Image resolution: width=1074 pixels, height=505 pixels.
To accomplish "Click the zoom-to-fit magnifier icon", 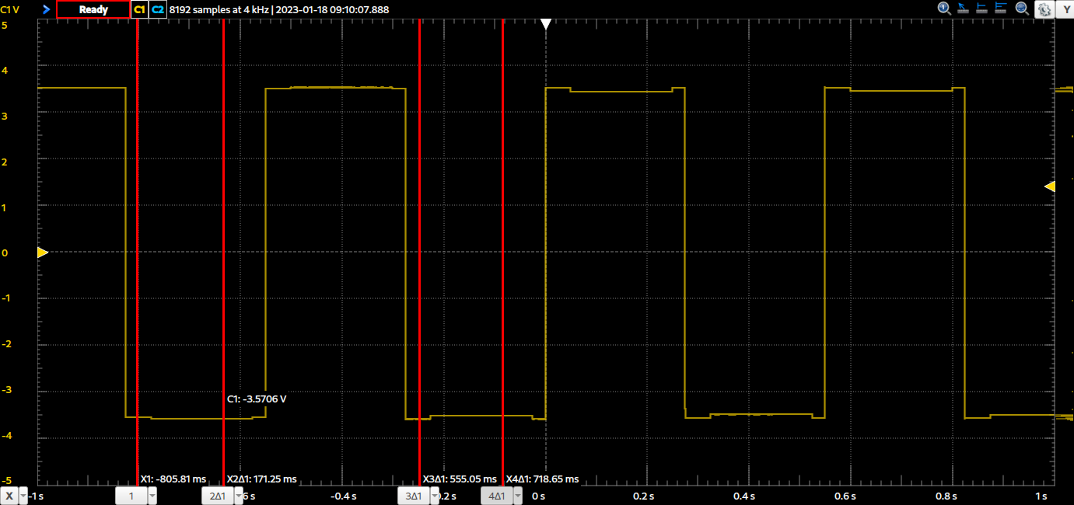I will click(x=1022, y=9).
